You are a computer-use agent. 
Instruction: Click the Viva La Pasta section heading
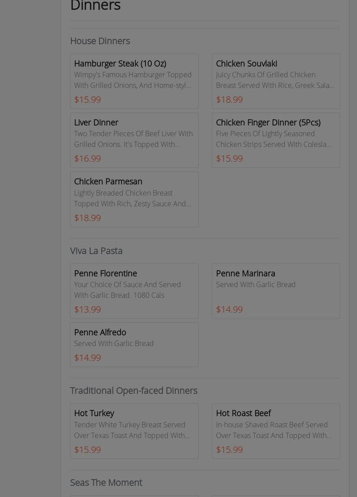point(96,251)
